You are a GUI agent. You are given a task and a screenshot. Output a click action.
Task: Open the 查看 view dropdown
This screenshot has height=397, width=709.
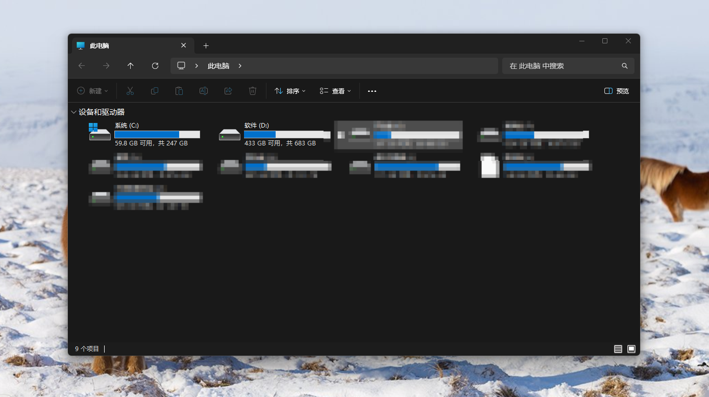click(x=335, y=91)
